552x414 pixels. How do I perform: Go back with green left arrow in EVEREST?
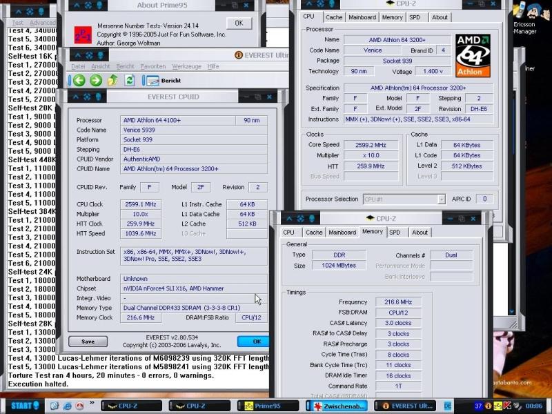79,80
